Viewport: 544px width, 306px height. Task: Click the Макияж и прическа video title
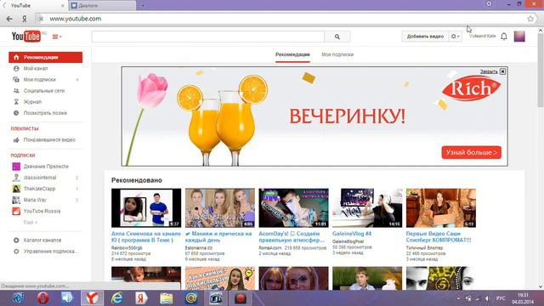pos(218,236)
